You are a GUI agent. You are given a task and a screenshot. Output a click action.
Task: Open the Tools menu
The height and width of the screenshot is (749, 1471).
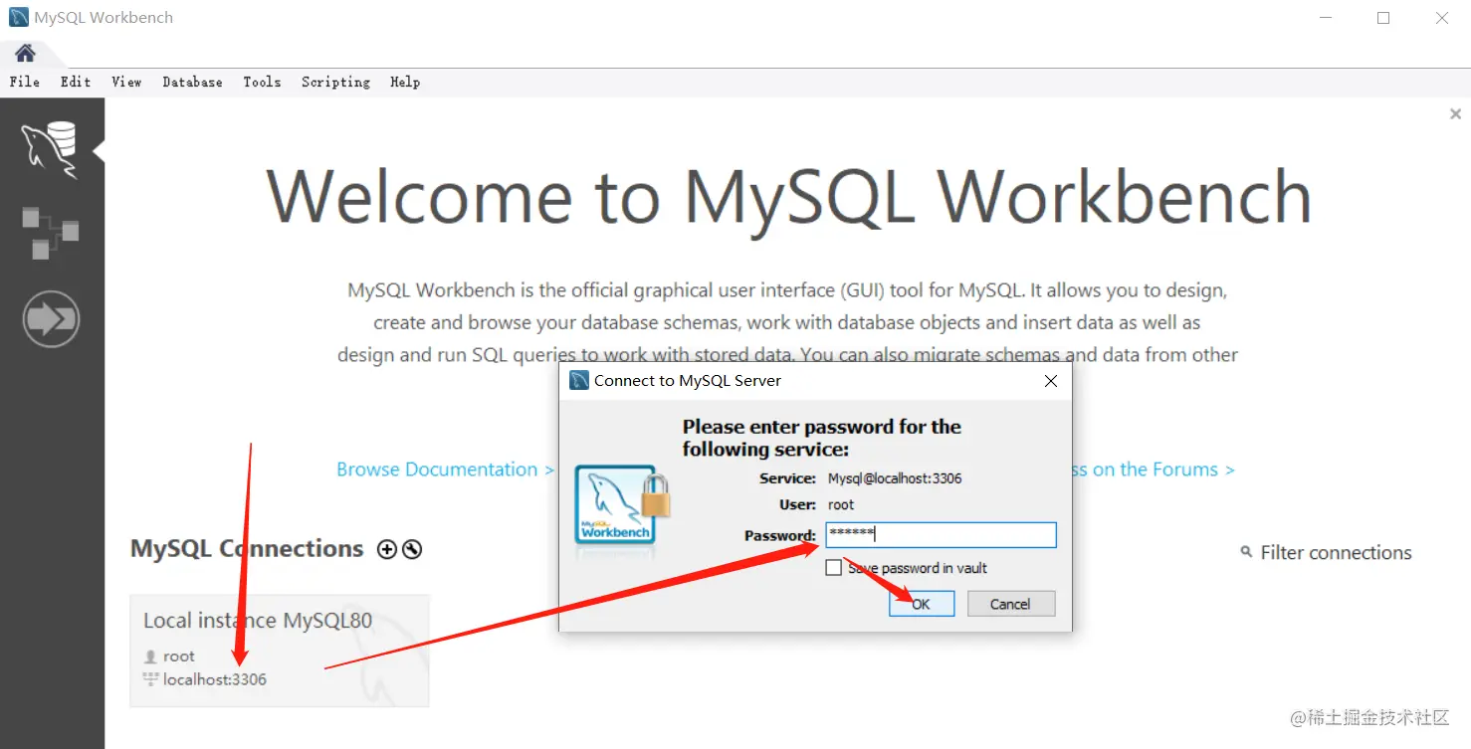[x=262, y=82]
